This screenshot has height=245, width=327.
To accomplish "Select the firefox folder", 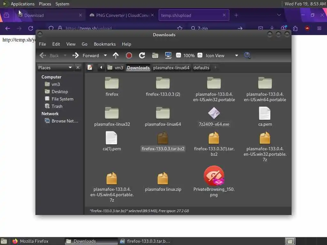I will tap(112, 87).
